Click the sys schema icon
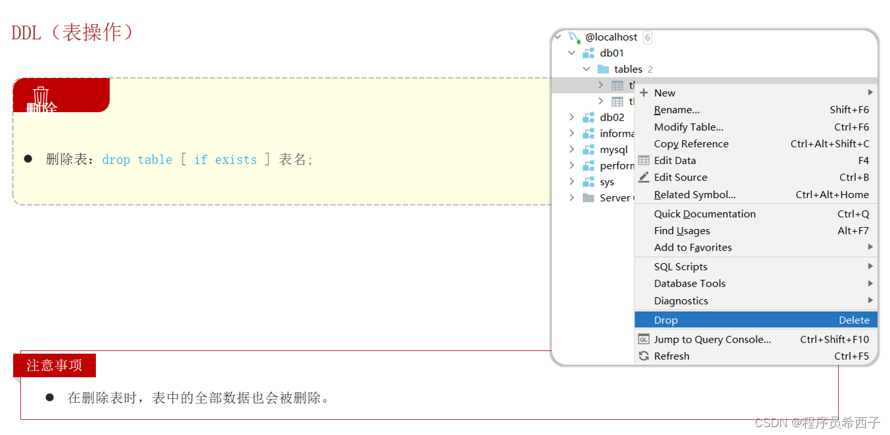The image size is (890, 435). [x=589, y=182]
